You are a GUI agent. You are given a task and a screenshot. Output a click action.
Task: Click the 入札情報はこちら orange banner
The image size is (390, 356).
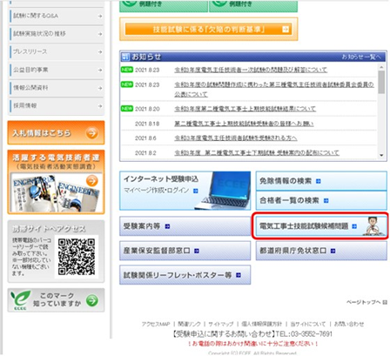[x=56, y=133]
